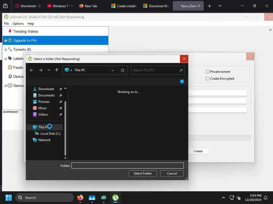Click the Devices phone icon

pyautogui.click(x=10, y=76)
